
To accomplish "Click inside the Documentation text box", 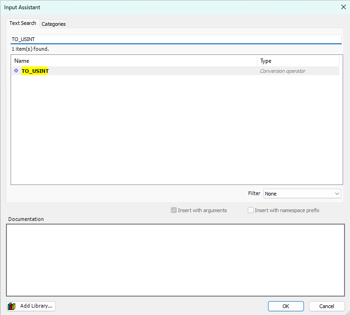I will pyautogui.click(x=175, y=260).
